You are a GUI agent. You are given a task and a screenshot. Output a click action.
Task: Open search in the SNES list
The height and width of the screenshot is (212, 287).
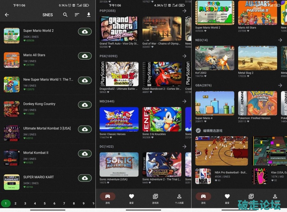(x=65, y=15)
